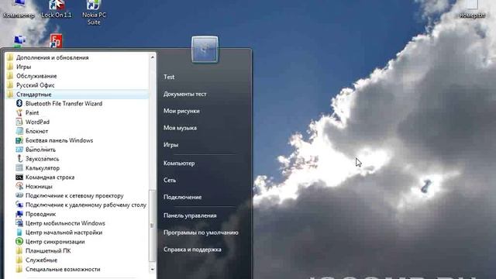Click the Блокнот notepad icon
Screen dimensions: 496x279
click(19, 131)
